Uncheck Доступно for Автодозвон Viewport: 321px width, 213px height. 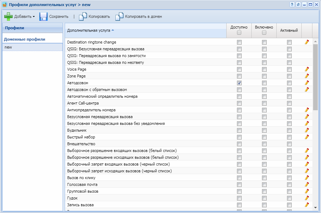coord(239,83)
